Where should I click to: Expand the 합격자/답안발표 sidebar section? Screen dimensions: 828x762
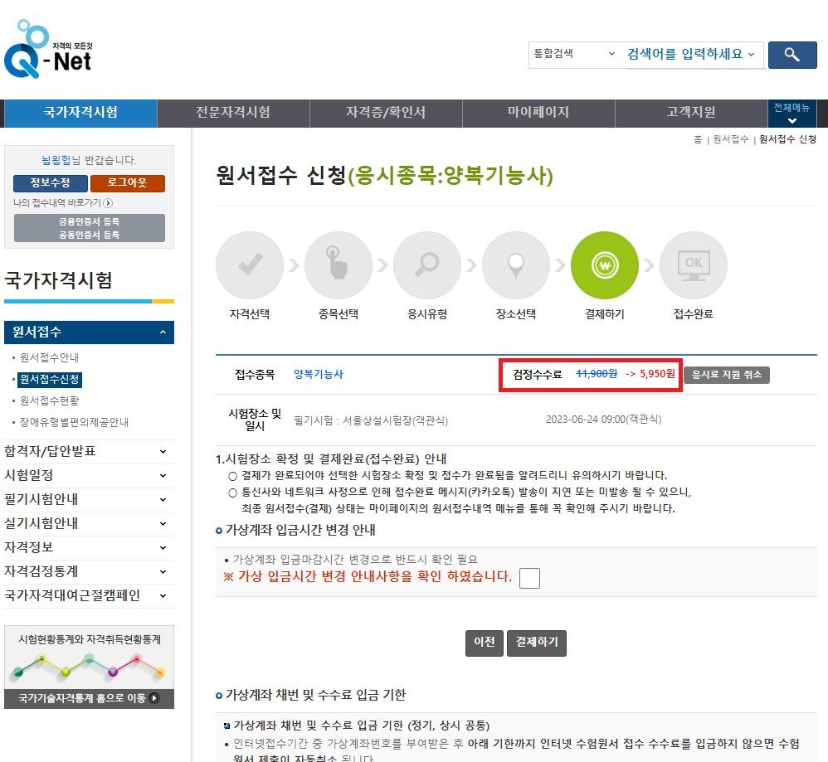point(89,452)
